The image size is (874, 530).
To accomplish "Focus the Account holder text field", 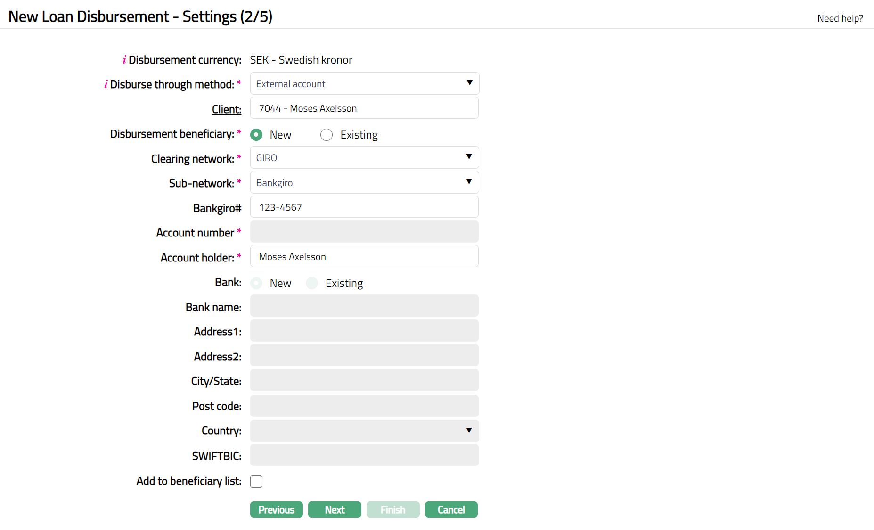I will [x=364, y=256].
